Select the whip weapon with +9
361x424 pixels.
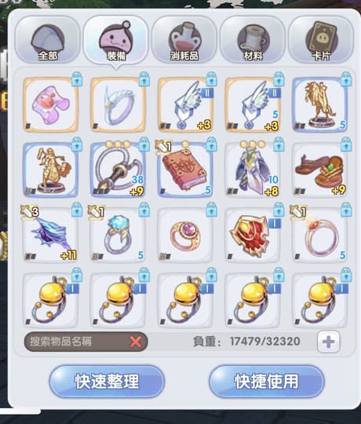(118, 170)
